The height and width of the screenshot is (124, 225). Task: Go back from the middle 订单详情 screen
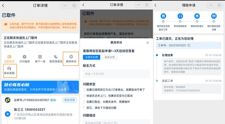click(x=83, y=5)
